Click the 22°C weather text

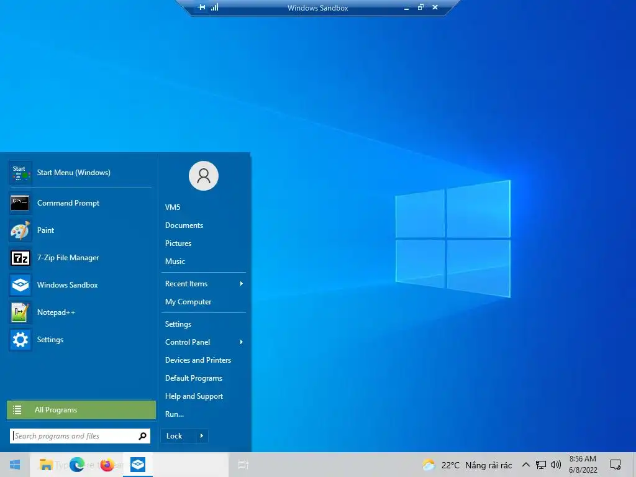tap(450, 465)
